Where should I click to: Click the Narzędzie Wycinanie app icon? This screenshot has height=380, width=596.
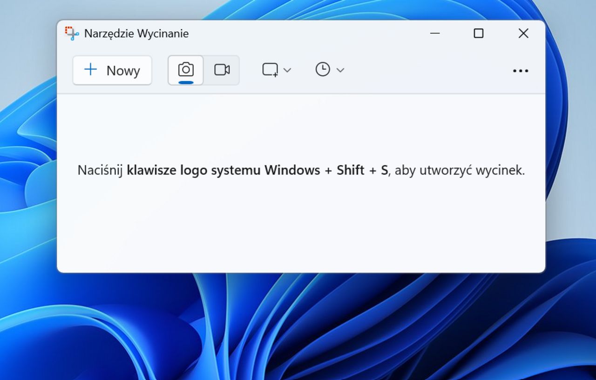click(x=71, y=33)
